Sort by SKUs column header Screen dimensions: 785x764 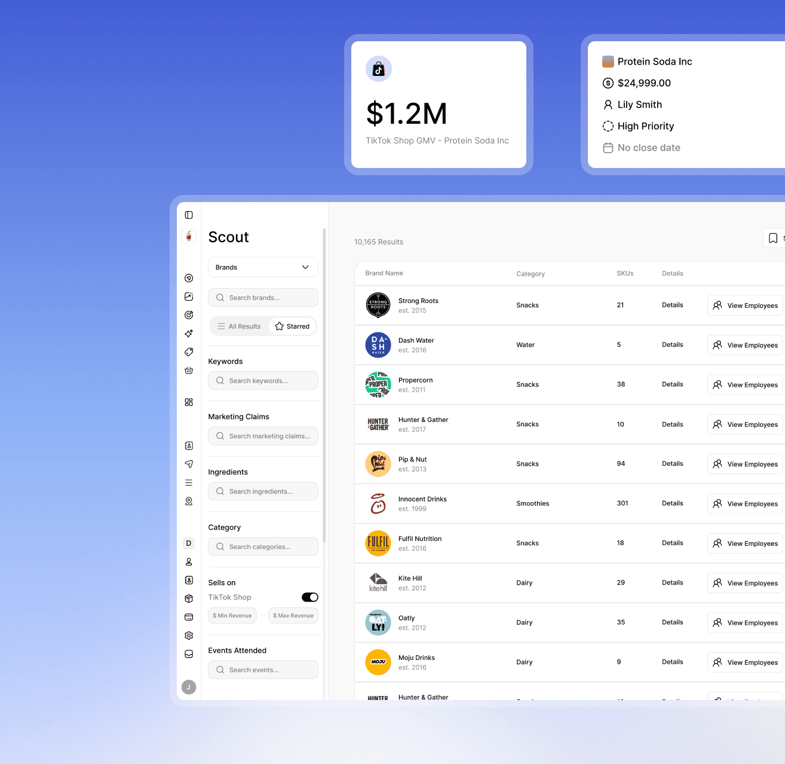(625, 273)
